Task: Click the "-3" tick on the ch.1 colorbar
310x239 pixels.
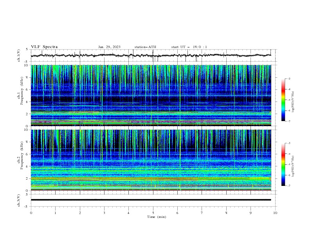Action: 288,78
